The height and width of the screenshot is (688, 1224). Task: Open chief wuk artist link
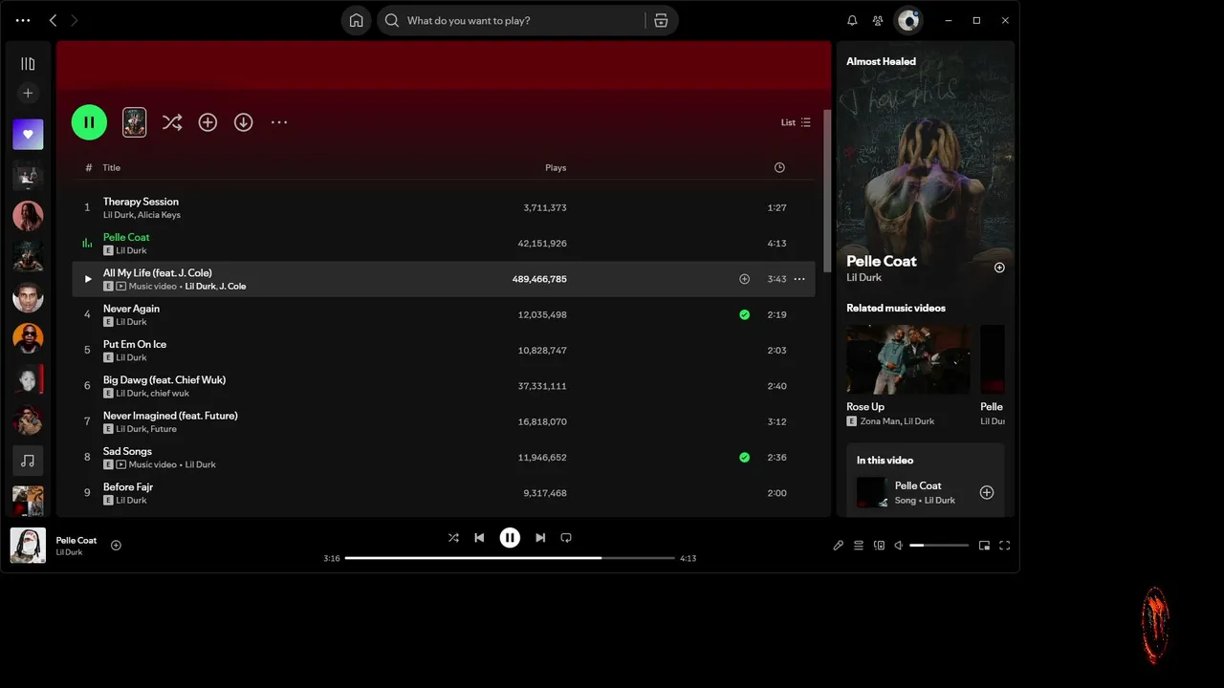pos(169,394)
